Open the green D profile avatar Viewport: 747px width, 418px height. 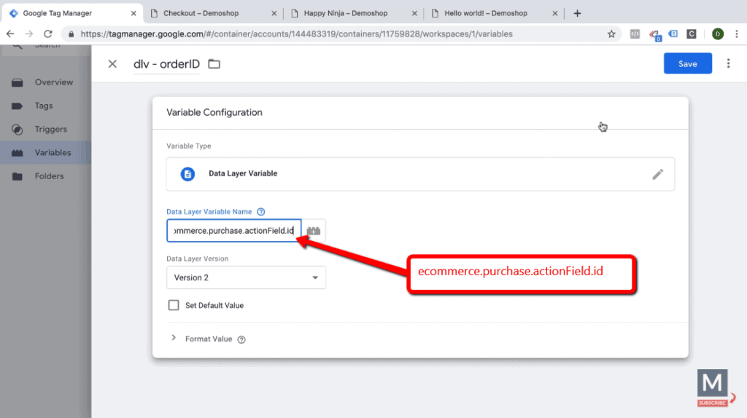[718, 33]
